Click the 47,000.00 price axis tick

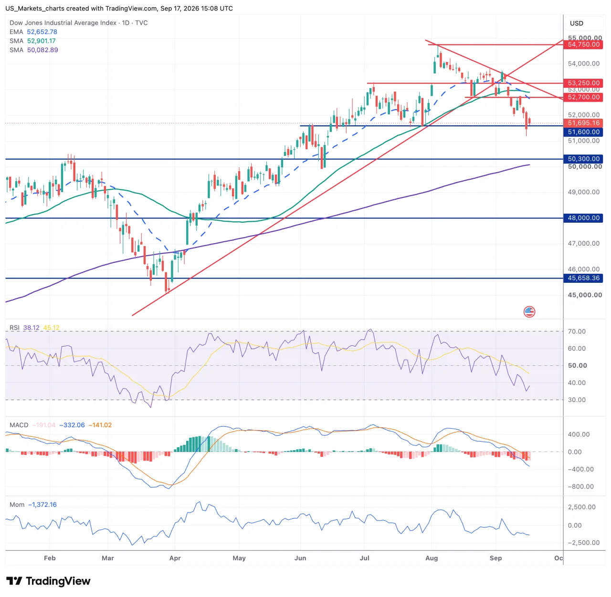[x=584, y=244]
